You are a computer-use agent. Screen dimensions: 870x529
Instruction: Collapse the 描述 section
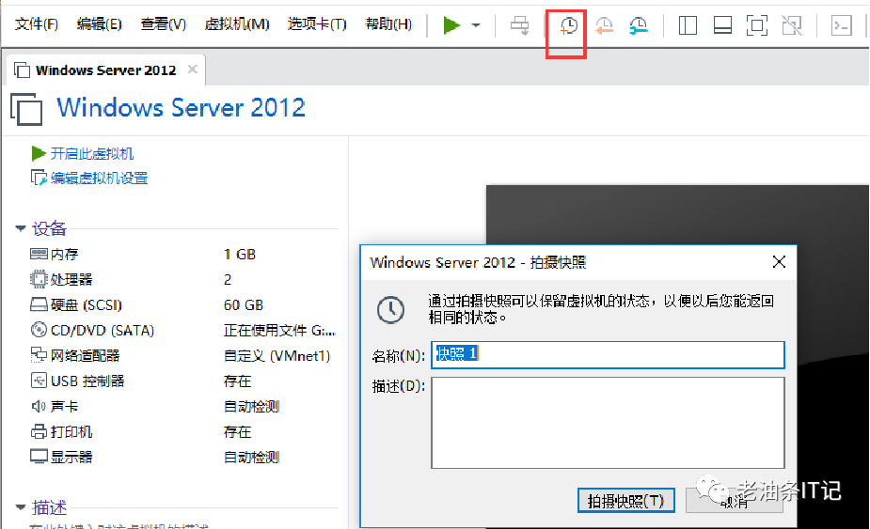(x=21, y=506)
